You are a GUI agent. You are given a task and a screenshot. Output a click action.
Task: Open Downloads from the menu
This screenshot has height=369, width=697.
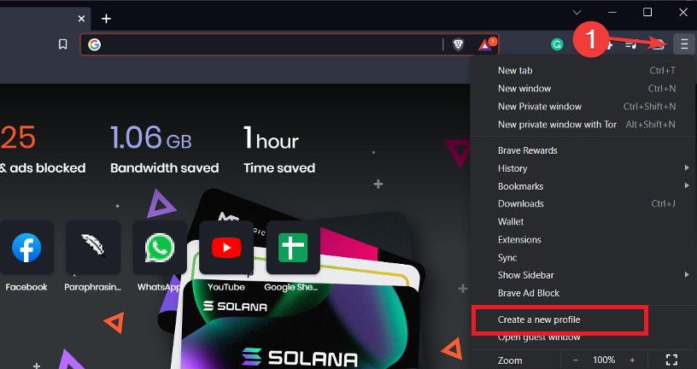(583, 203)
